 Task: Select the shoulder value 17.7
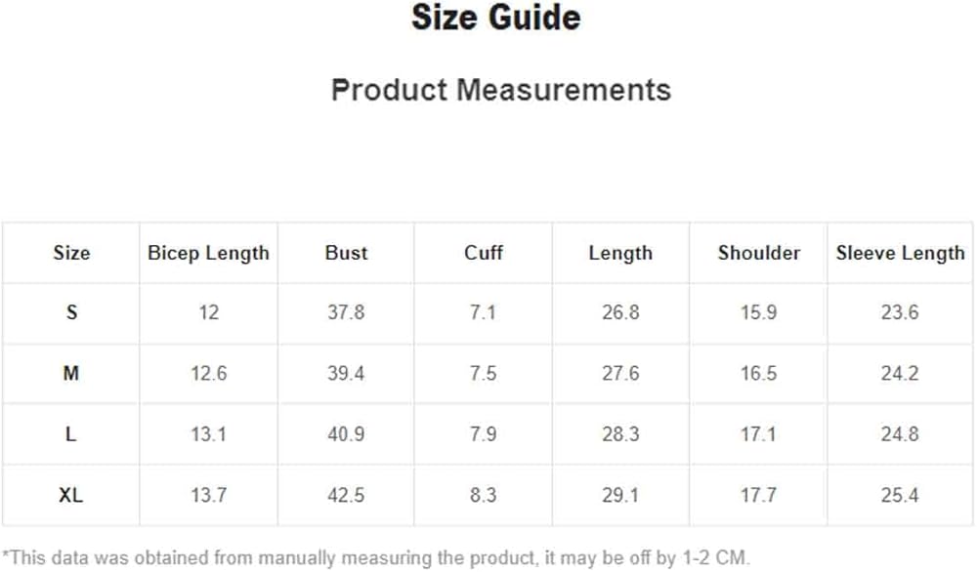tap(758, 495)
